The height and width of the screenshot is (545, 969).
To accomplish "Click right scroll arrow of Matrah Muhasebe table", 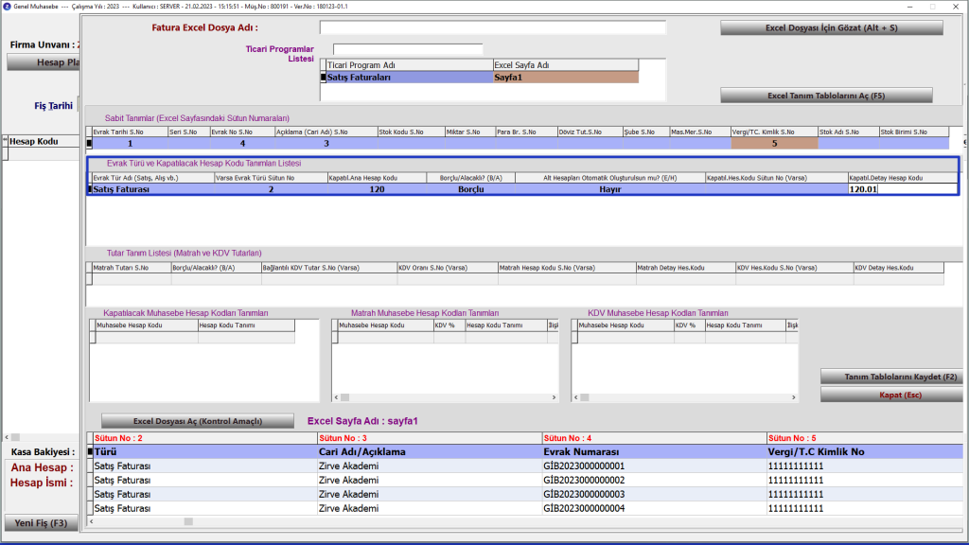I will click(556, 397).
